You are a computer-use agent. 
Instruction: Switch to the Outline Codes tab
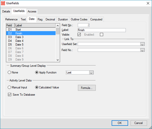79,19
